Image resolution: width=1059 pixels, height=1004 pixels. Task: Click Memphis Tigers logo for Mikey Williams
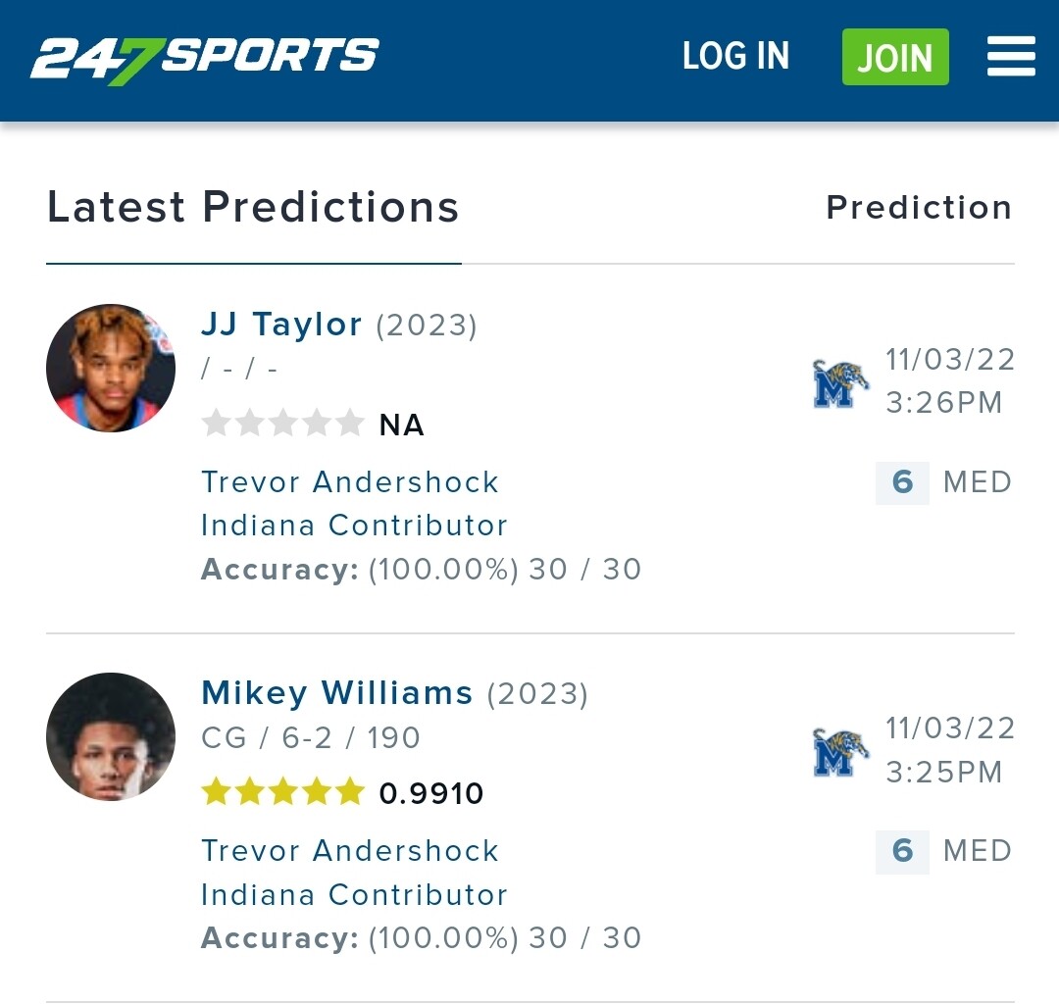click(x=840, y=752)
